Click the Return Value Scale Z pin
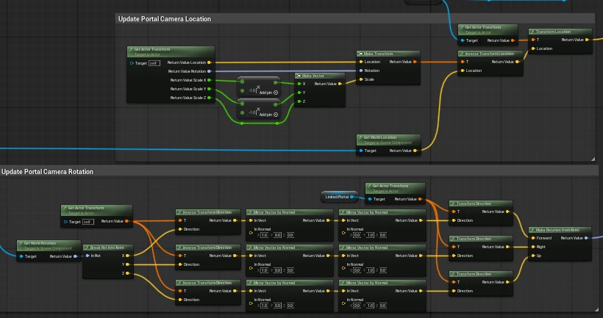603x318 pixels. pyautogui.click(x=209, y=98)
